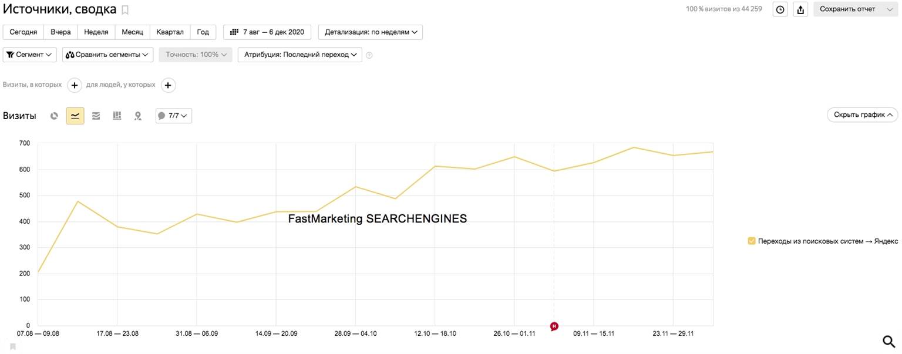
Task: Open the 7/7 annotations dropdown
Action: (x=173, y=116)
